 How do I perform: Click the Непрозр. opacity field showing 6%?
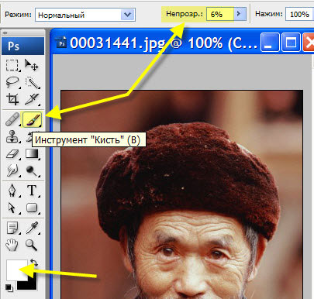point(219,14)
